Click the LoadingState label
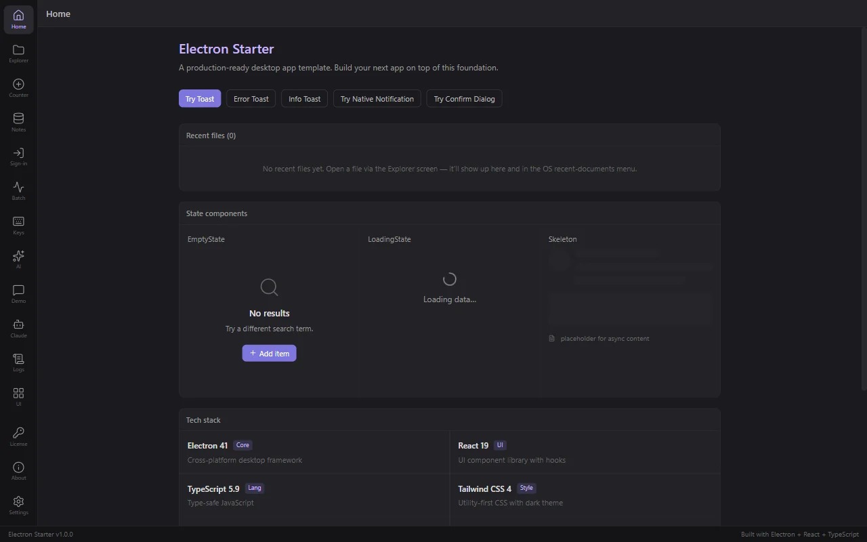This screenshot has width=867, height=542. 389,239
